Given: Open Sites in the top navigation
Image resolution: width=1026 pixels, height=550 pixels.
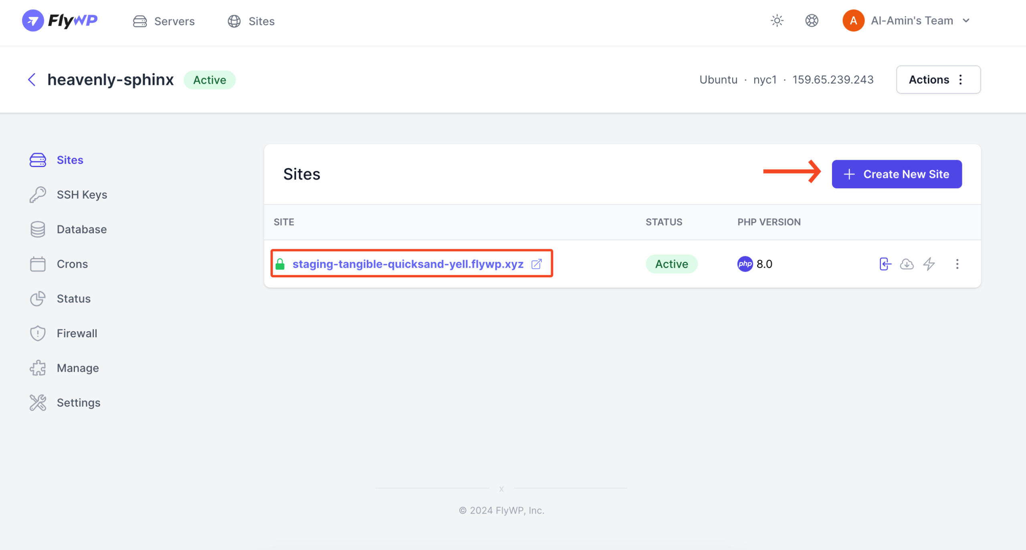Looking at the screenshot, I should pos(251,21).
